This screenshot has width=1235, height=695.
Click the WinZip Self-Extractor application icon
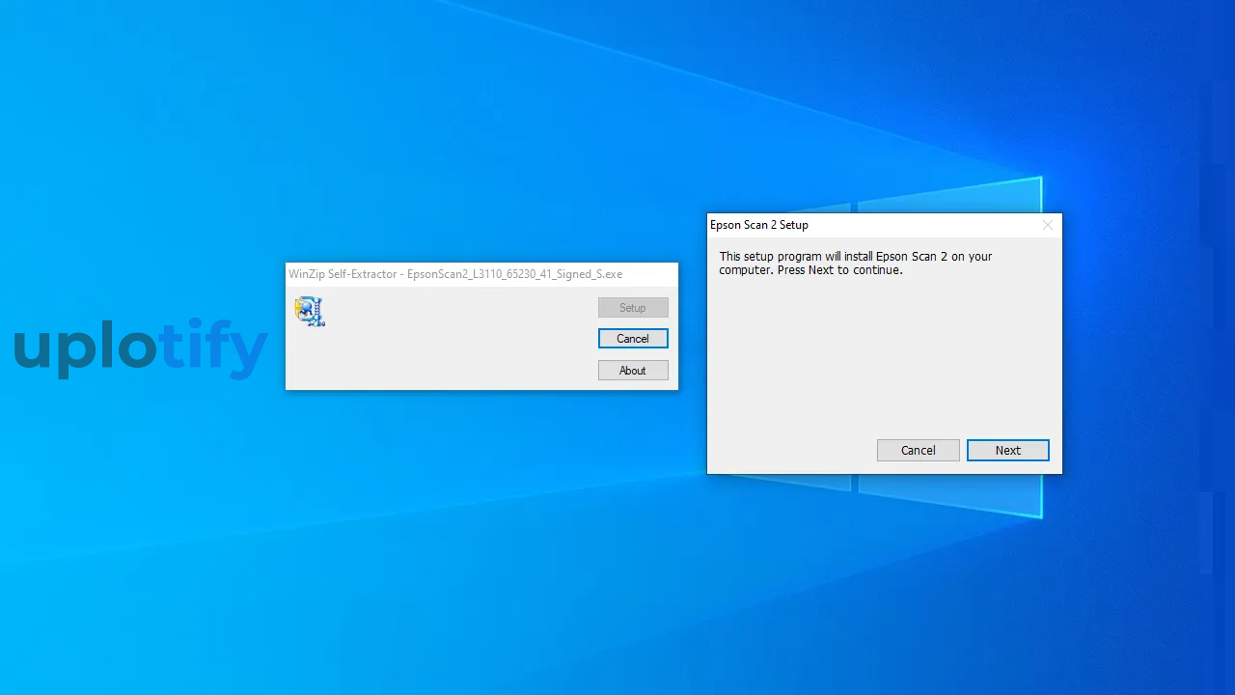(x=310, y=311)
